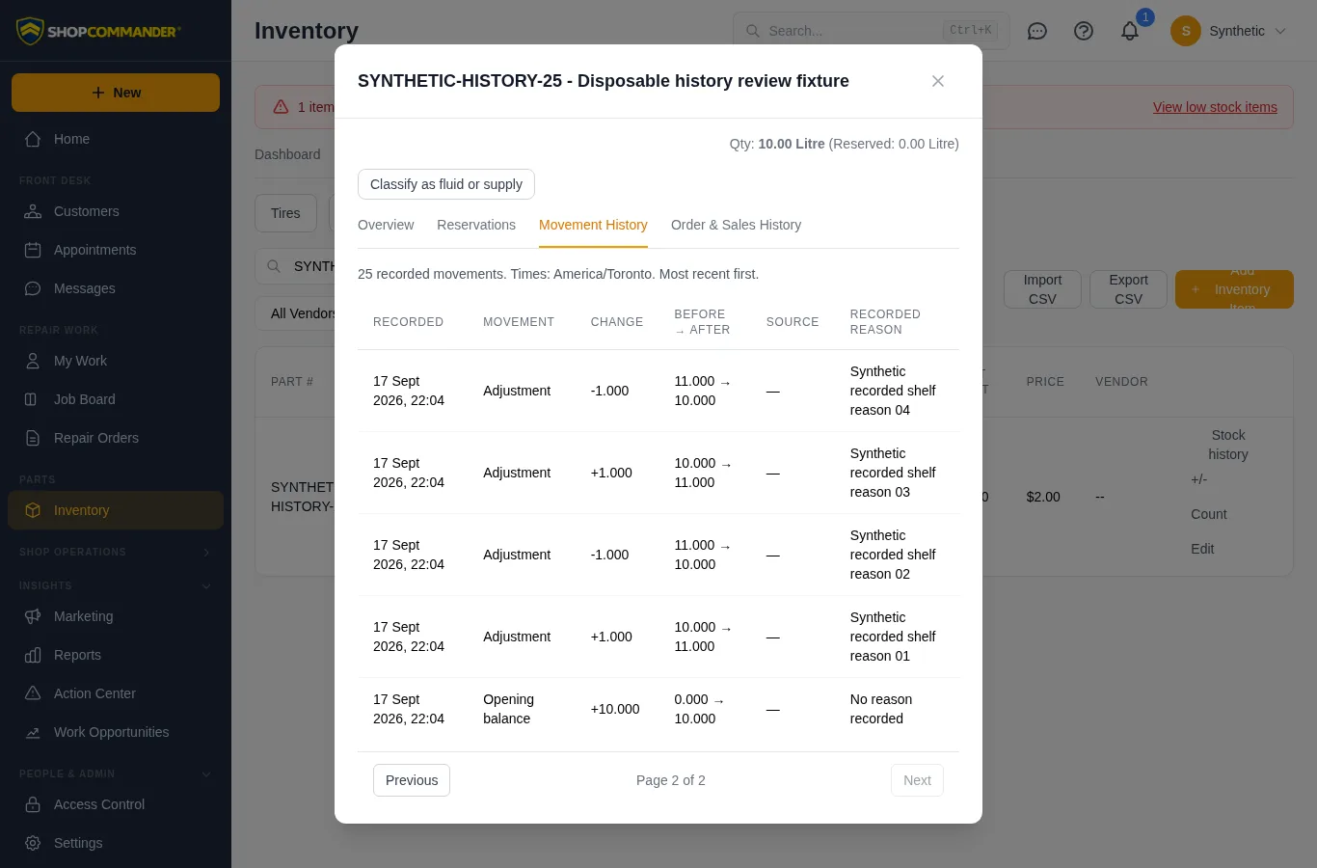Go to the Previous page of movements
The width and height of the screenshot is (1317, 868).
tap(412, 780)
